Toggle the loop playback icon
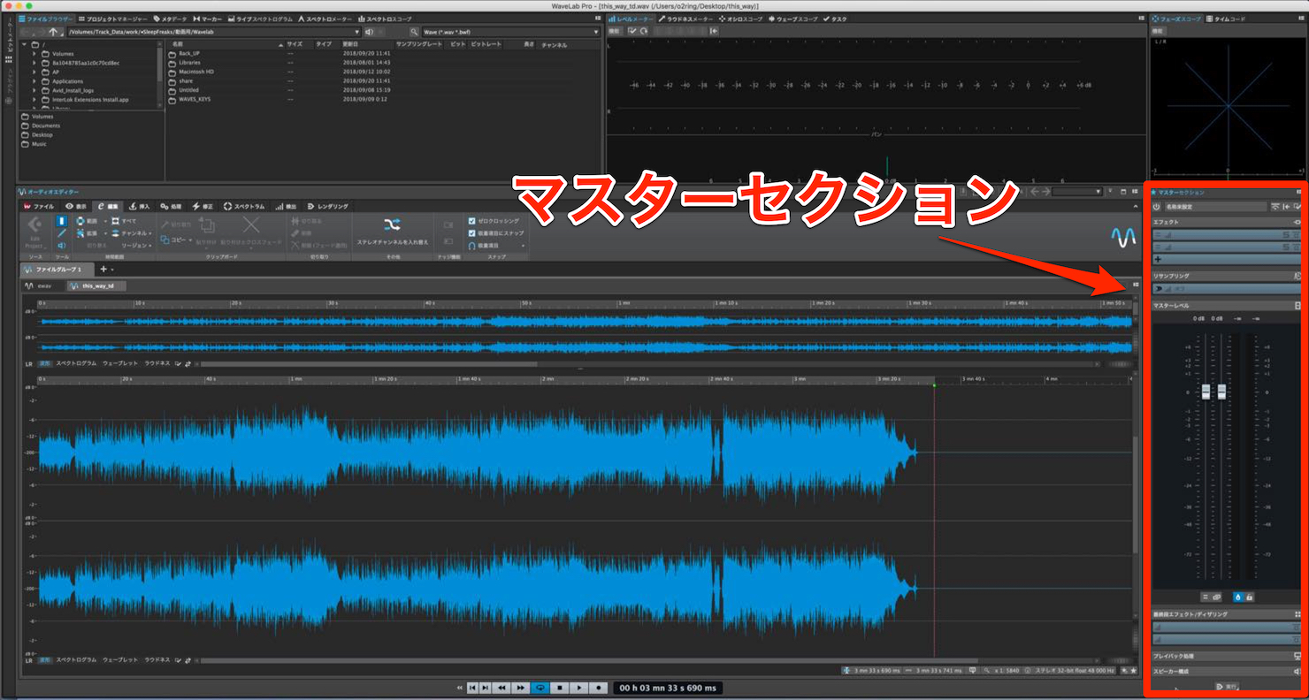 pyautogui.click(x=540, y=688)
